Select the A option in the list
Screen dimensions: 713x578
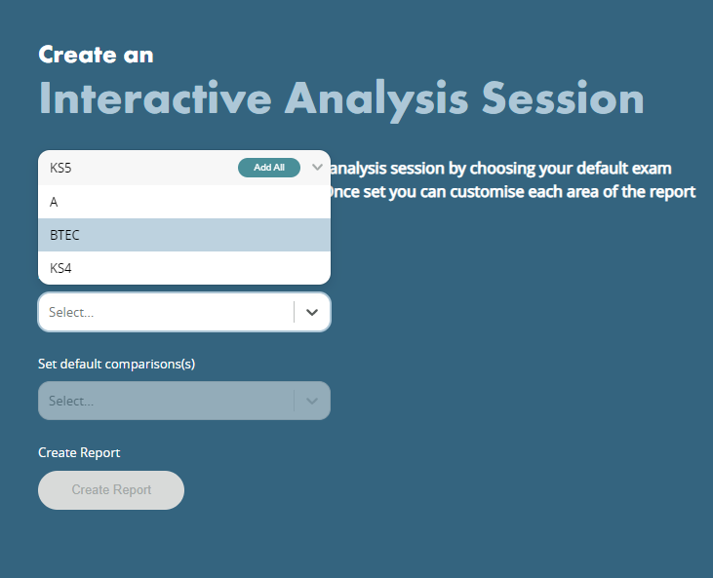coord(184,202)
